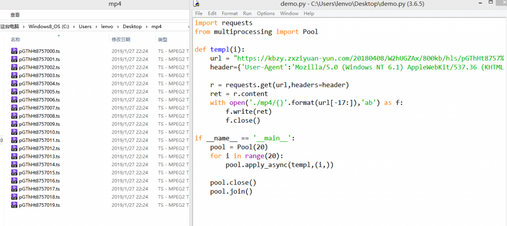Click the TS file icon for pGThHt8757001.ts

(x=14, y=59)
